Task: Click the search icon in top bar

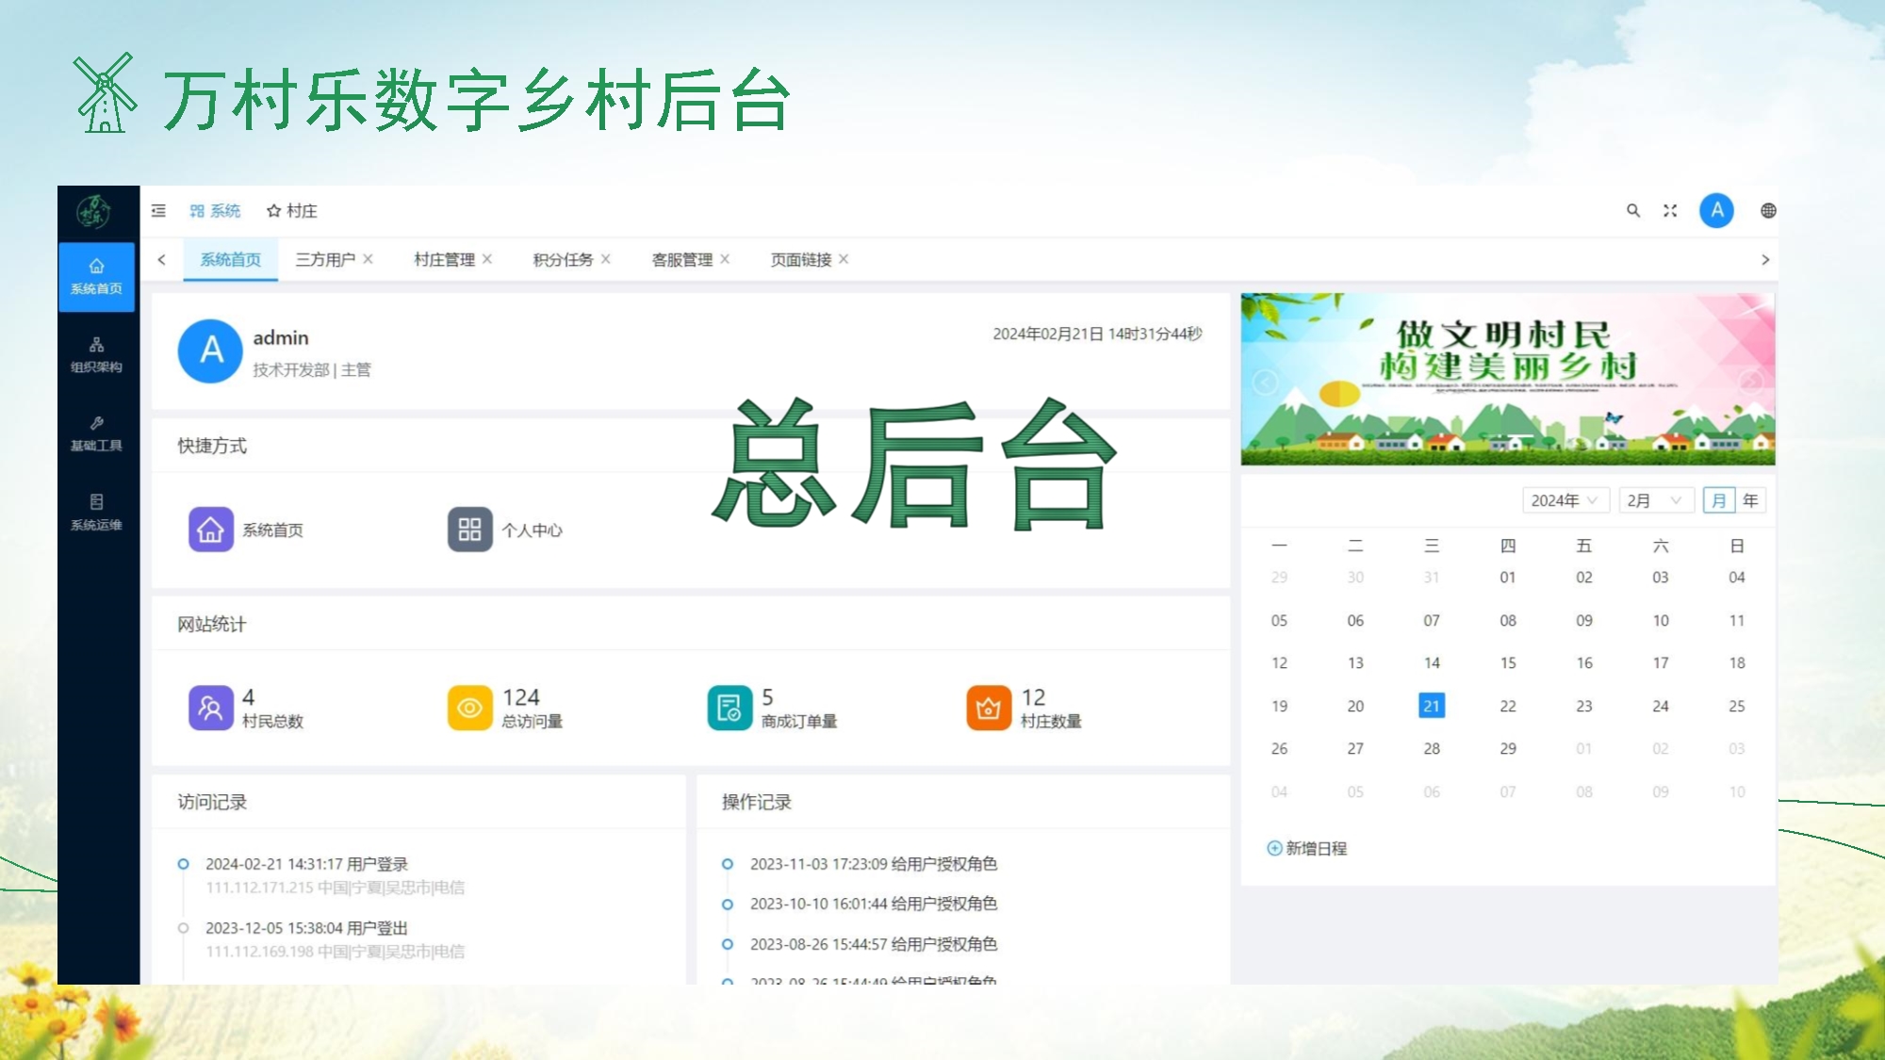Action: [1633, 210]
